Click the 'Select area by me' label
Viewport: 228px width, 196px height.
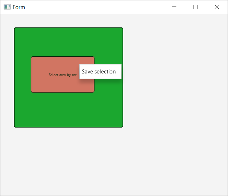[63, 75]
